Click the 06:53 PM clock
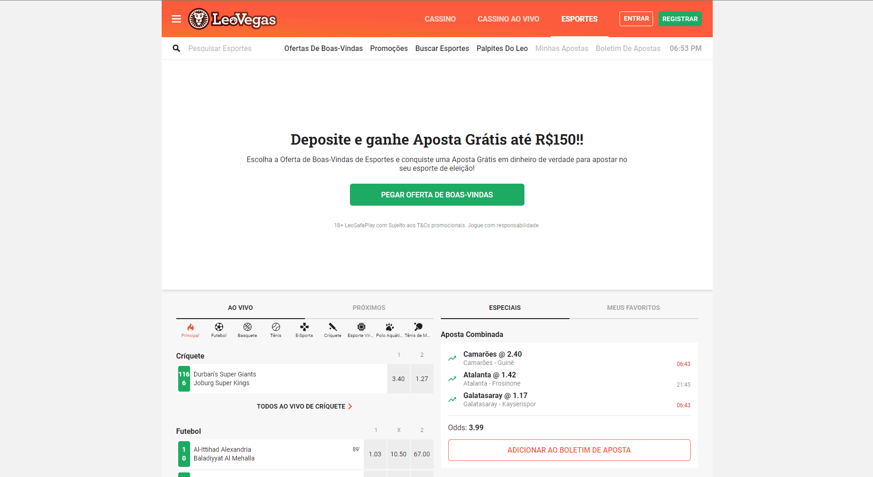The width and height of the screenshot is (873, 477). click(686, 48)
